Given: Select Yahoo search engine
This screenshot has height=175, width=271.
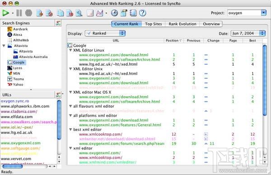Looking at the screenshot, I should click(x=15, y=85).
